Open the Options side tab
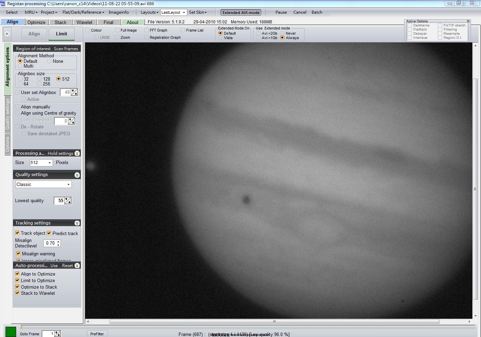Screen dimensions: 481x337 (x=8, y=144)
